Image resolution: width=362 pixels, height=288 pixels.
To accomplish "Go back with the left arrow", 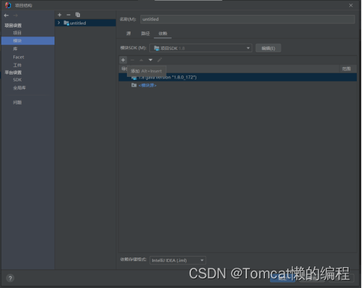I will [7, 16].
